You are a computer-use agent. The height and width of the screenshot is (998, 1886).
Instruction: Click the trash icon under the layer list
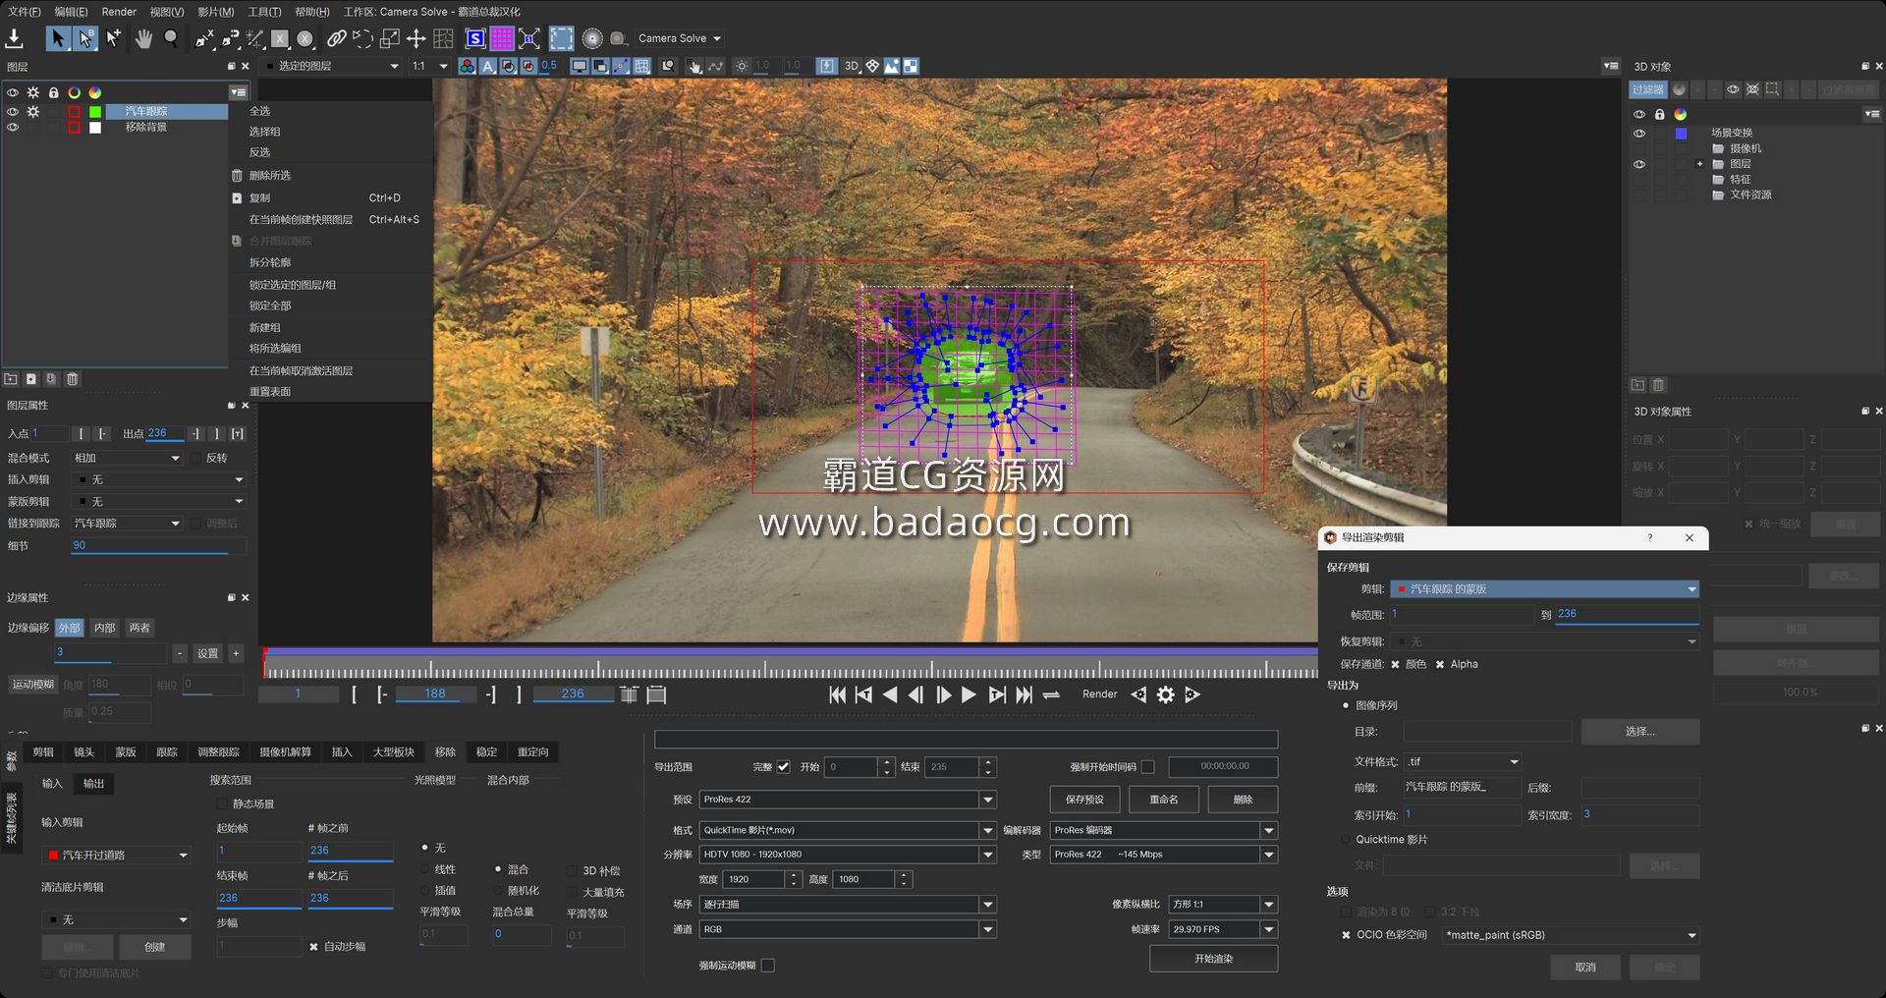tap(73, 379)
